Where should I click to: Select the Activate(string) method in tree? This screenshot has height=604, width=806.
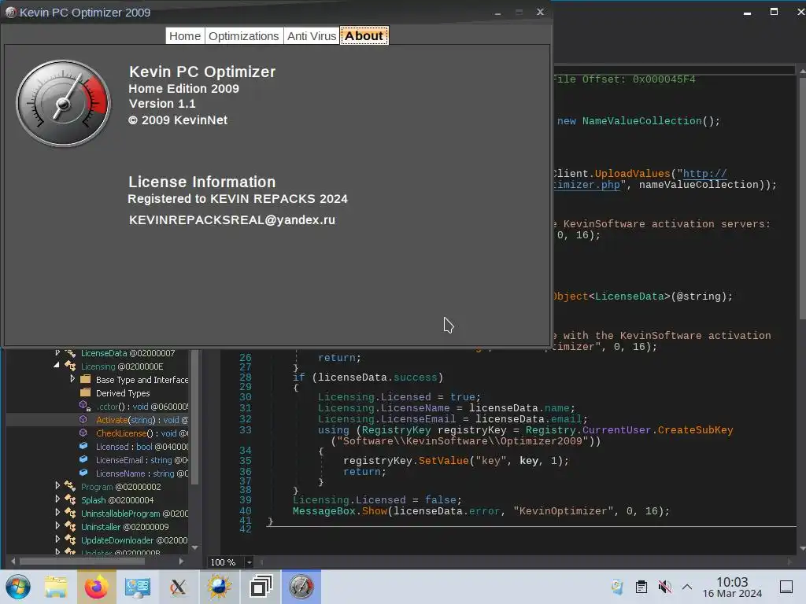(142, 420)
